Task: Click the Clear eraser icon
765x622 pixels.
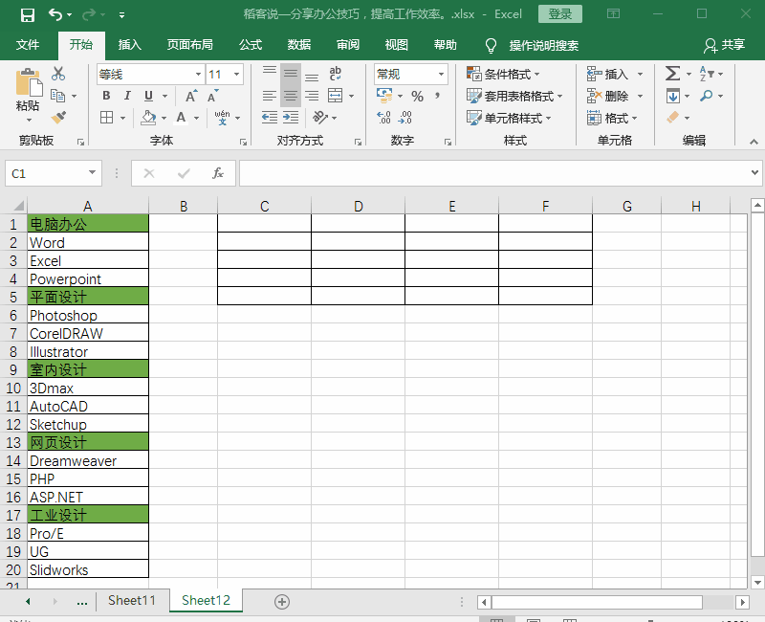Action: [x=673, y=117]
